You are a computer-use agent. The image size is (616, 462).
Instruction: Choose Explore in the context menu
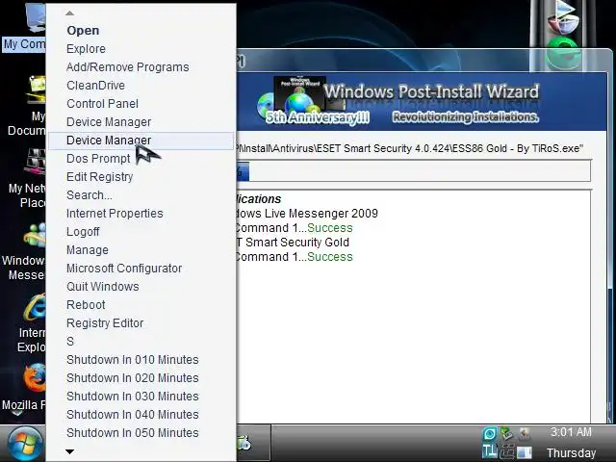click(86, 49)
